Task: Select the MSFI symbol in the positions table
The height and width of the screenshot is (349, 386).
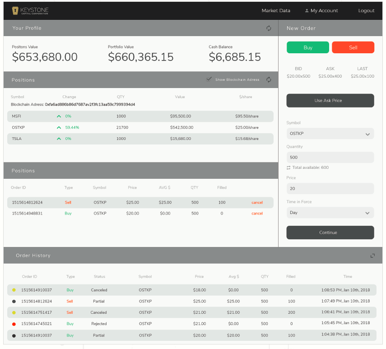Action: tap(17, 116)
